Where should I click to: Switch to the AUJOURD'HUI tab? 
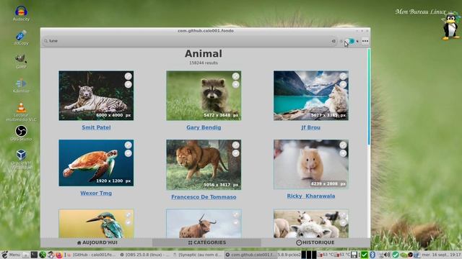[x=97, y=242]
